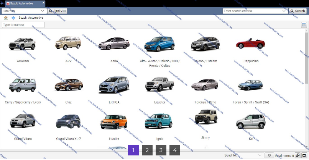Close the Suzuki Automotive tab
Image resolution: width=309 pixels, height=160 pixels.
point(44,3)
